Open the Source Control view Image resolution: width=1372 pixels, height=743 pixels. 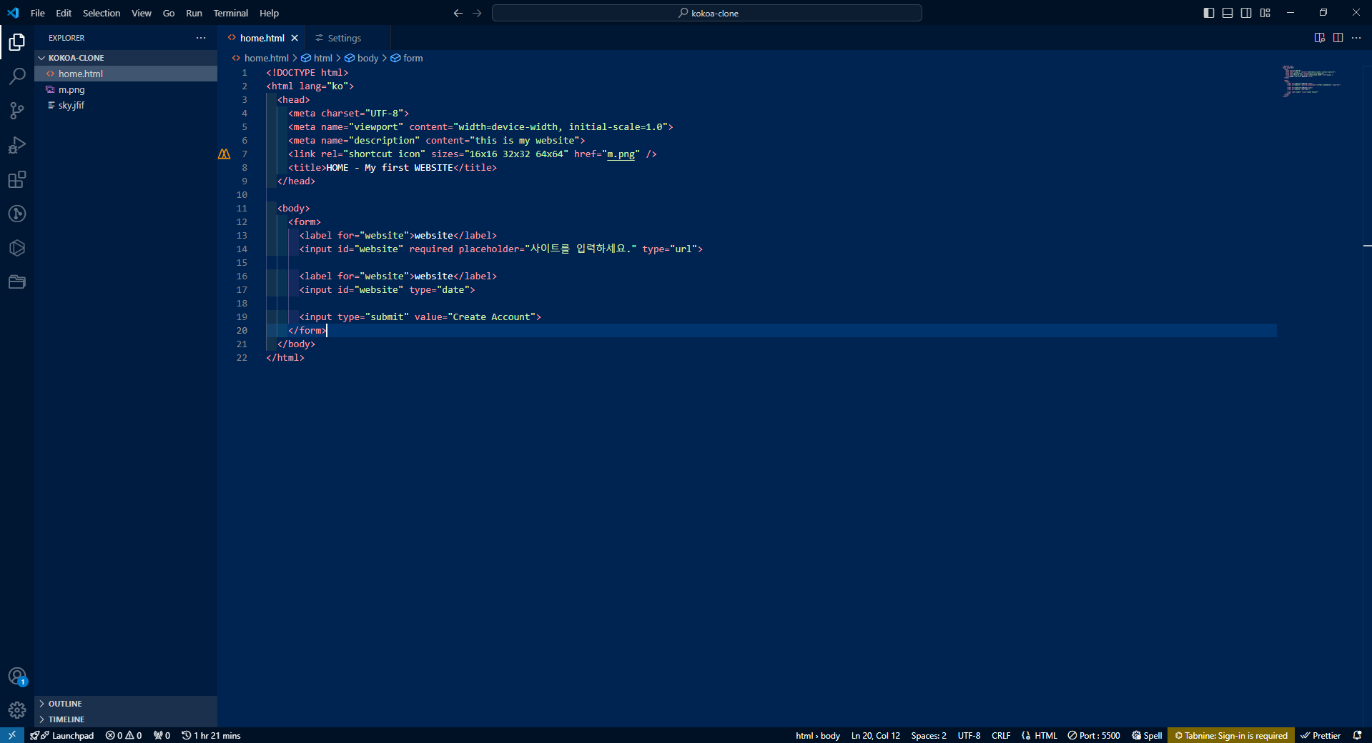click(x=17, y=110)
